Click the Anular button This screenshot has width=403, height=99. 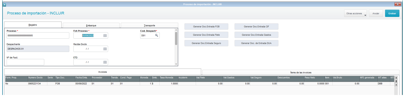(376, 14)
